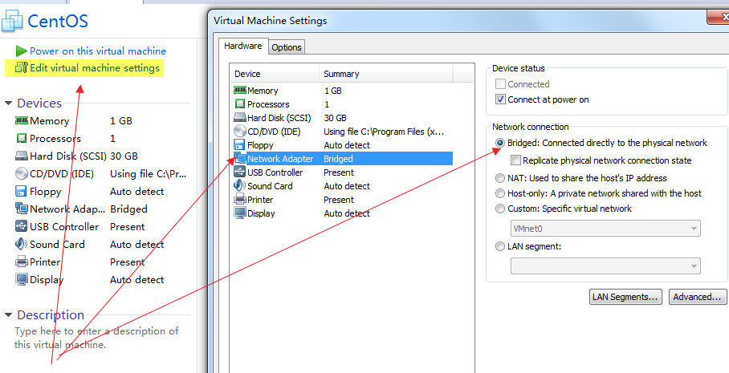Open the VMnet0 virtual network dropdown

(x=605, y=228)
